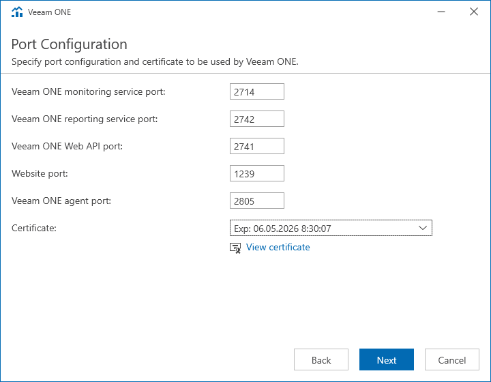Screen dimensions: 491x382
Task: Click the 'Veeam ONE agent port:' label
Action: tap(61, 201)
